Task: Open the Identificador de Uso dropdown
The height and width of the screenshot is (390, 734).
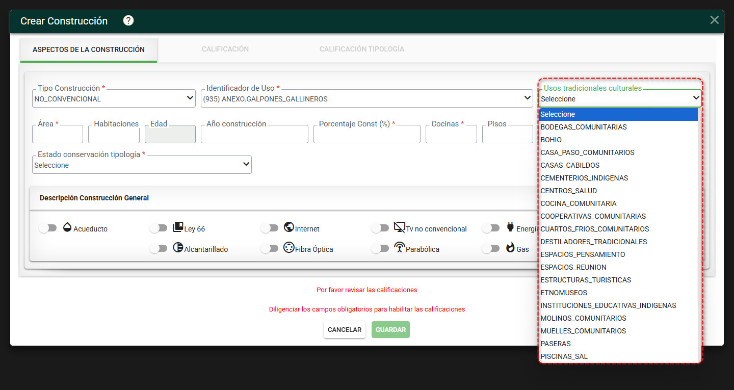Action: (367, 98)
